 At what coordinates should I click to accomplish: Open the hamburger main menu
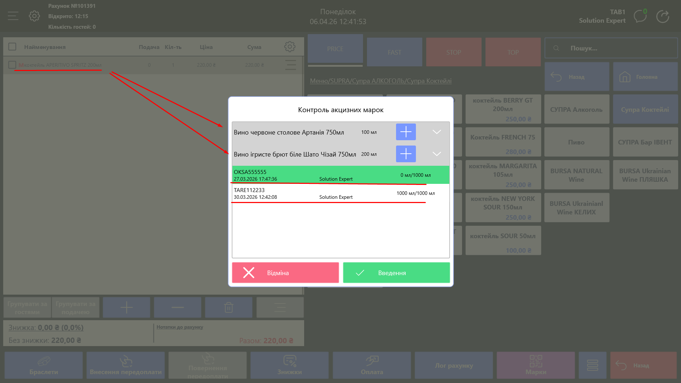13,16
